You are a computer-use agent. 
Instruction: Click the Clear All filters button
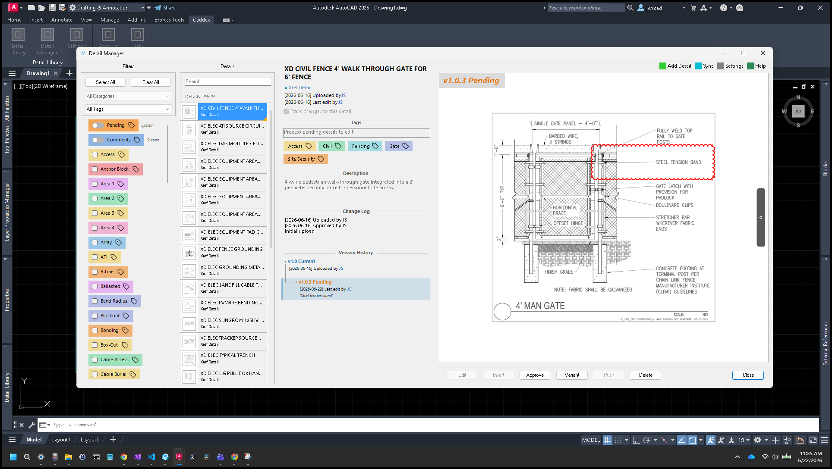[151, 82]
